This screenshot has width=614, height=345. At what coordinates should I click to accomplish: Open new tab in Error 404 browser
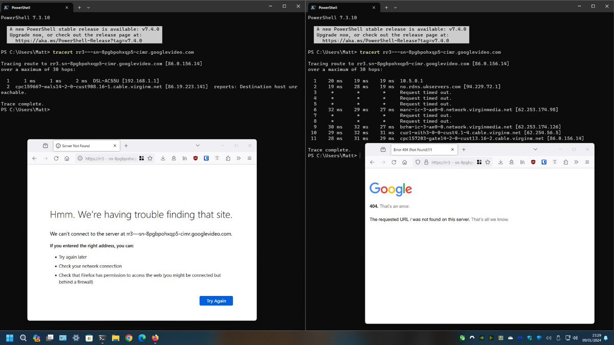464,149
